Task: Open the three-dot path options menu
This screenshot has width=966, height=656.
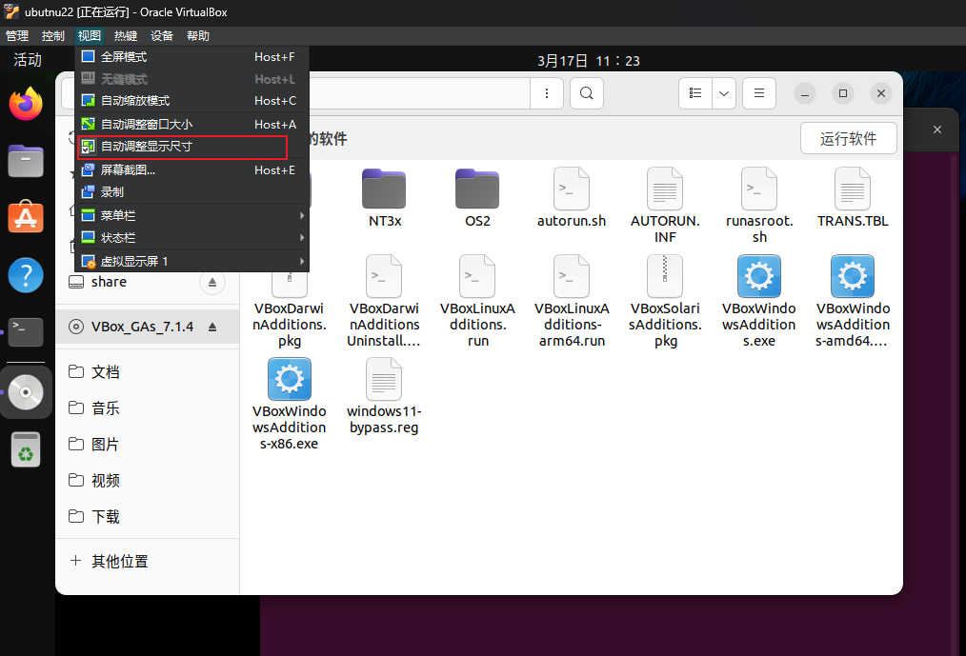Action: click(547, 93)
